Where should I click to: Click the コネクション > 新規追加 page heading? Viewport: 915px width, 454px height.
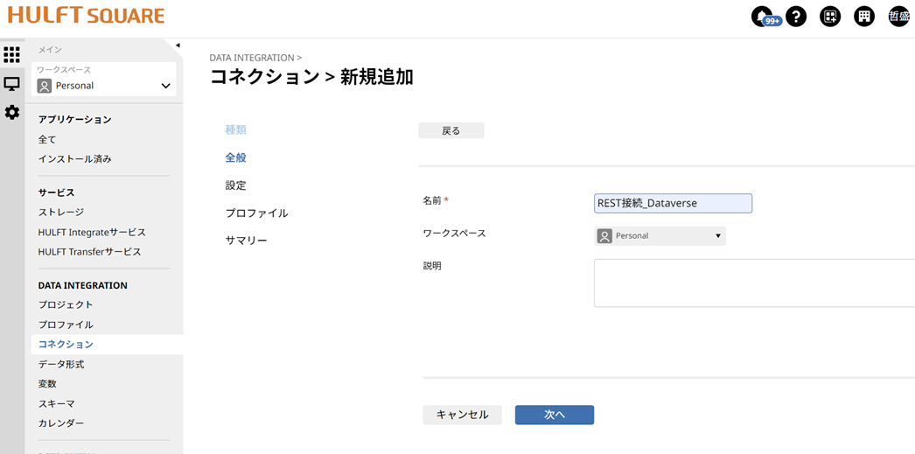click(311, 77)
